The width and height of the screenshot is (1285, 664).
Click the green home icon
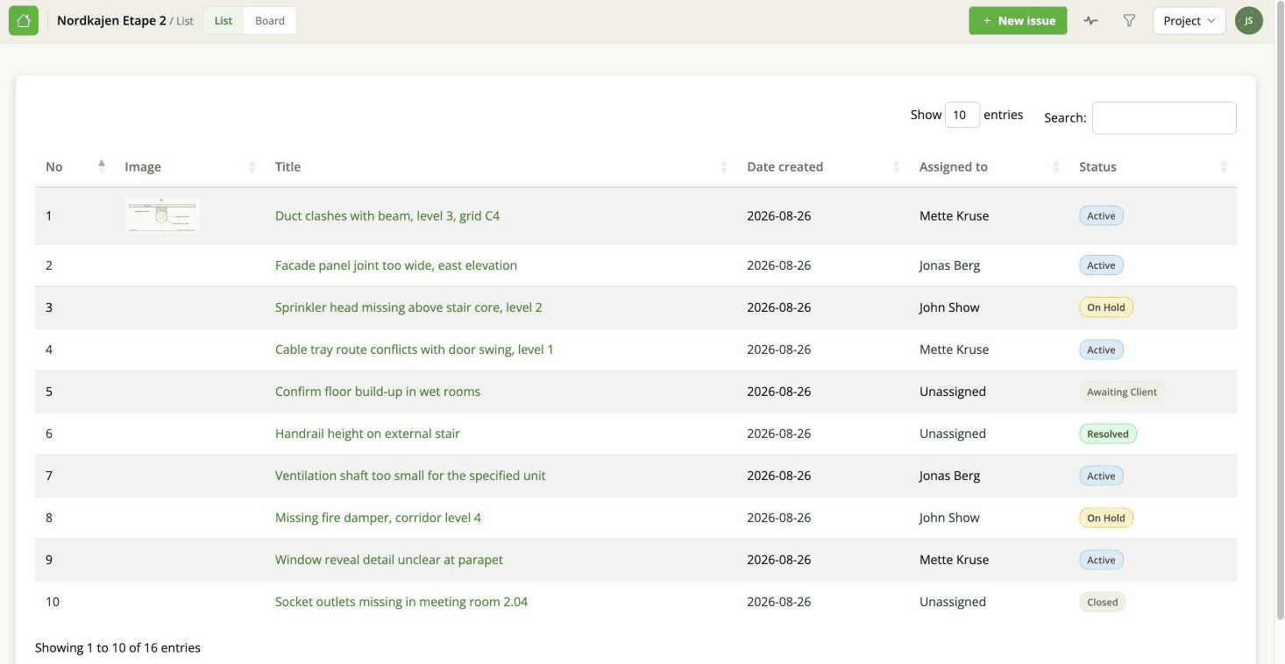tap(24, 21)
